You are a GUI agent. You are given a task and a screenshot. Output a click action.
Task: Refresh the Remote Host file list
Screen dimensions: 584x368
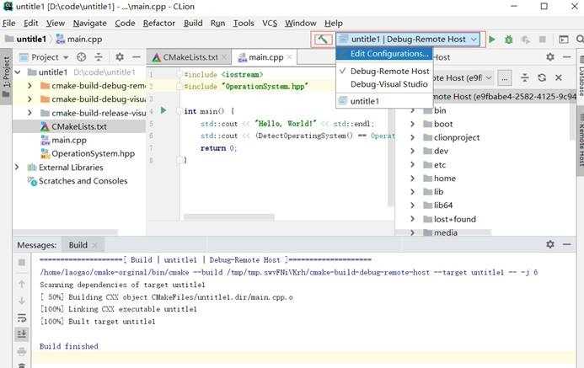pos(542,77)
